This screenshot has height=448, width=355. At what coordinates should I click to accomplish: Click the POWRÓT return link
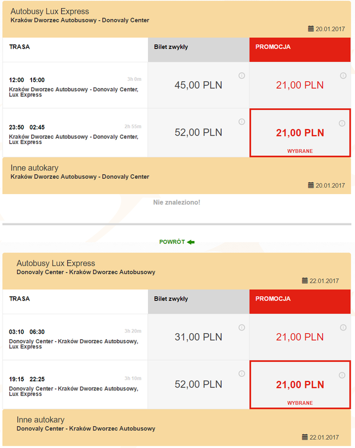172,241
